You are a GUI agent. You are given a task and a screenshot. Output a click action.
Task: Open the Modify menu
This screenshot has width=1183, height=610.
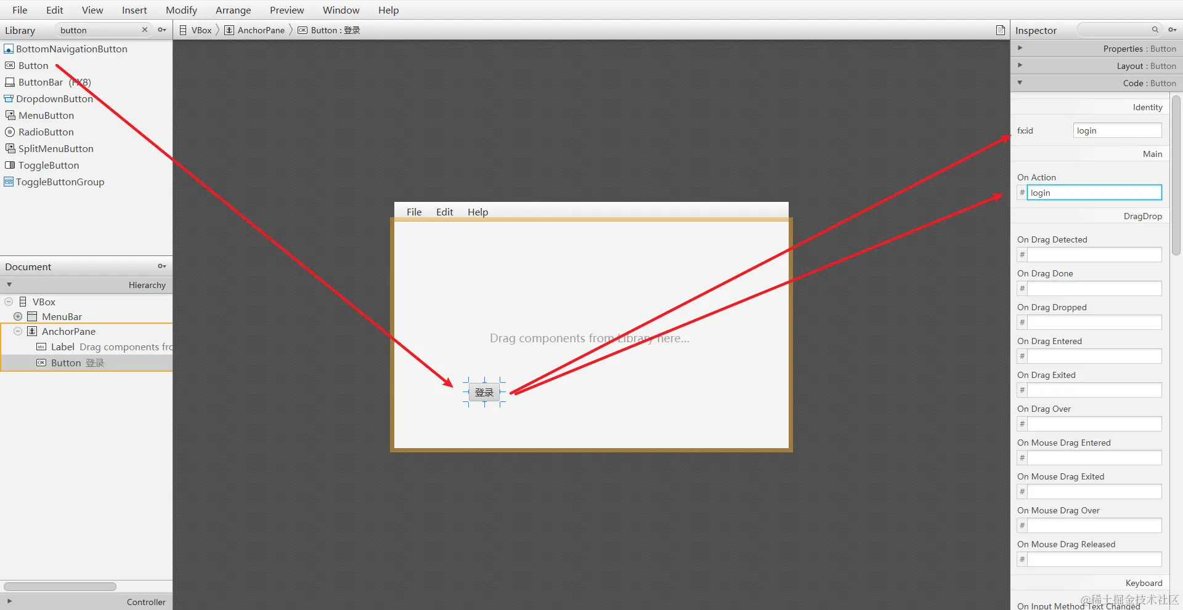coord(181,10)
